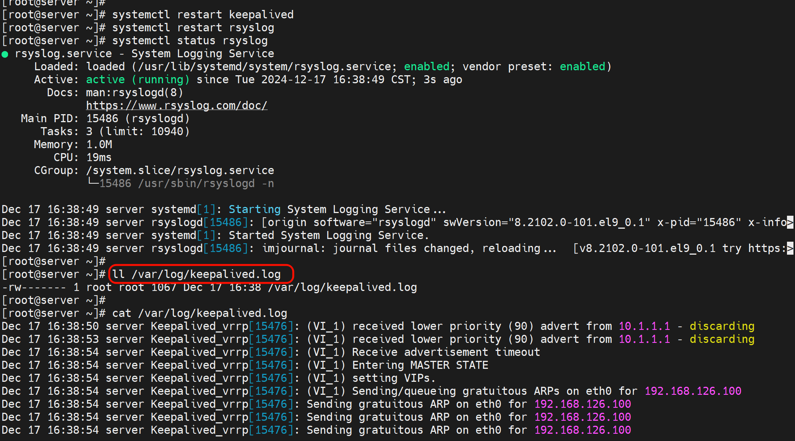Click the 'cat /var/log/keepalived.log' command
Image resolution: width=795 pixels, height=441 pixels.
tap(200, 313)
